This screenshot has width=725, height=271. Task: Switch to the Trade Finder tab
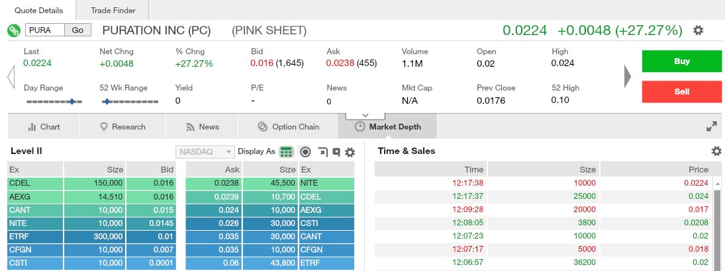point(113,10)
